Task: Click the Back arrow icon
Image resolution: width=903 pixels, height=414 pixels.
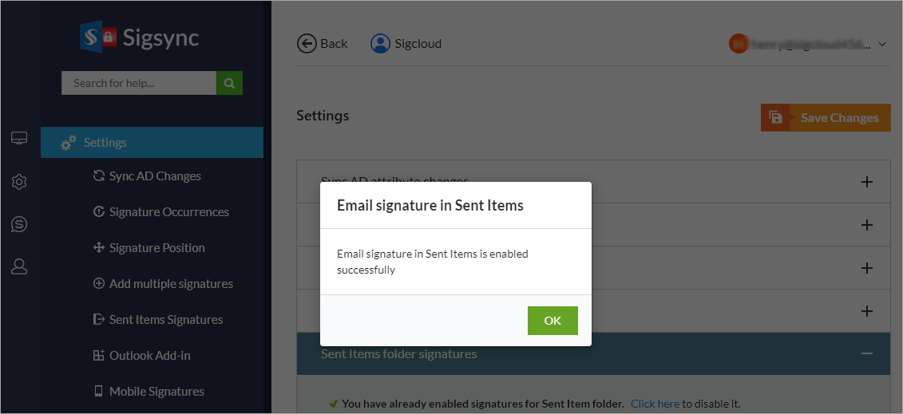Action: tap(307, 44)
